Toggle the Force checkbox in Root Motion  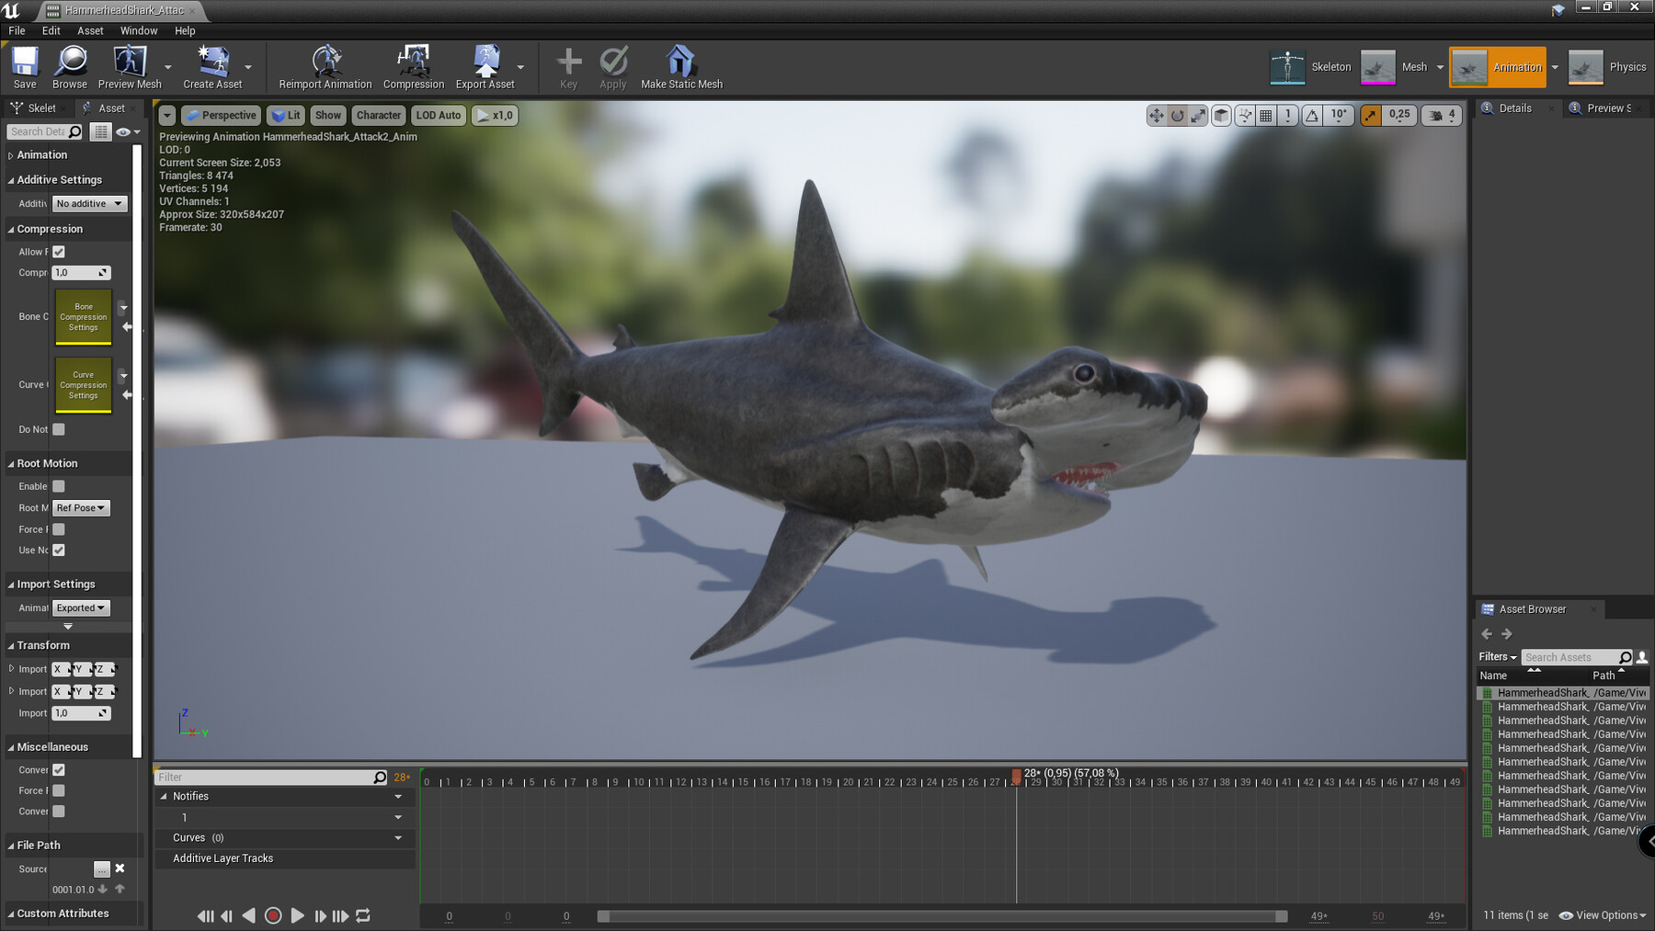point(58,528)
